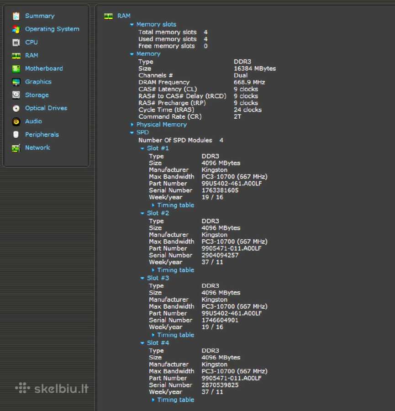Select RAM in the sidebar
The image size is (395, 411).
[32, 55]
